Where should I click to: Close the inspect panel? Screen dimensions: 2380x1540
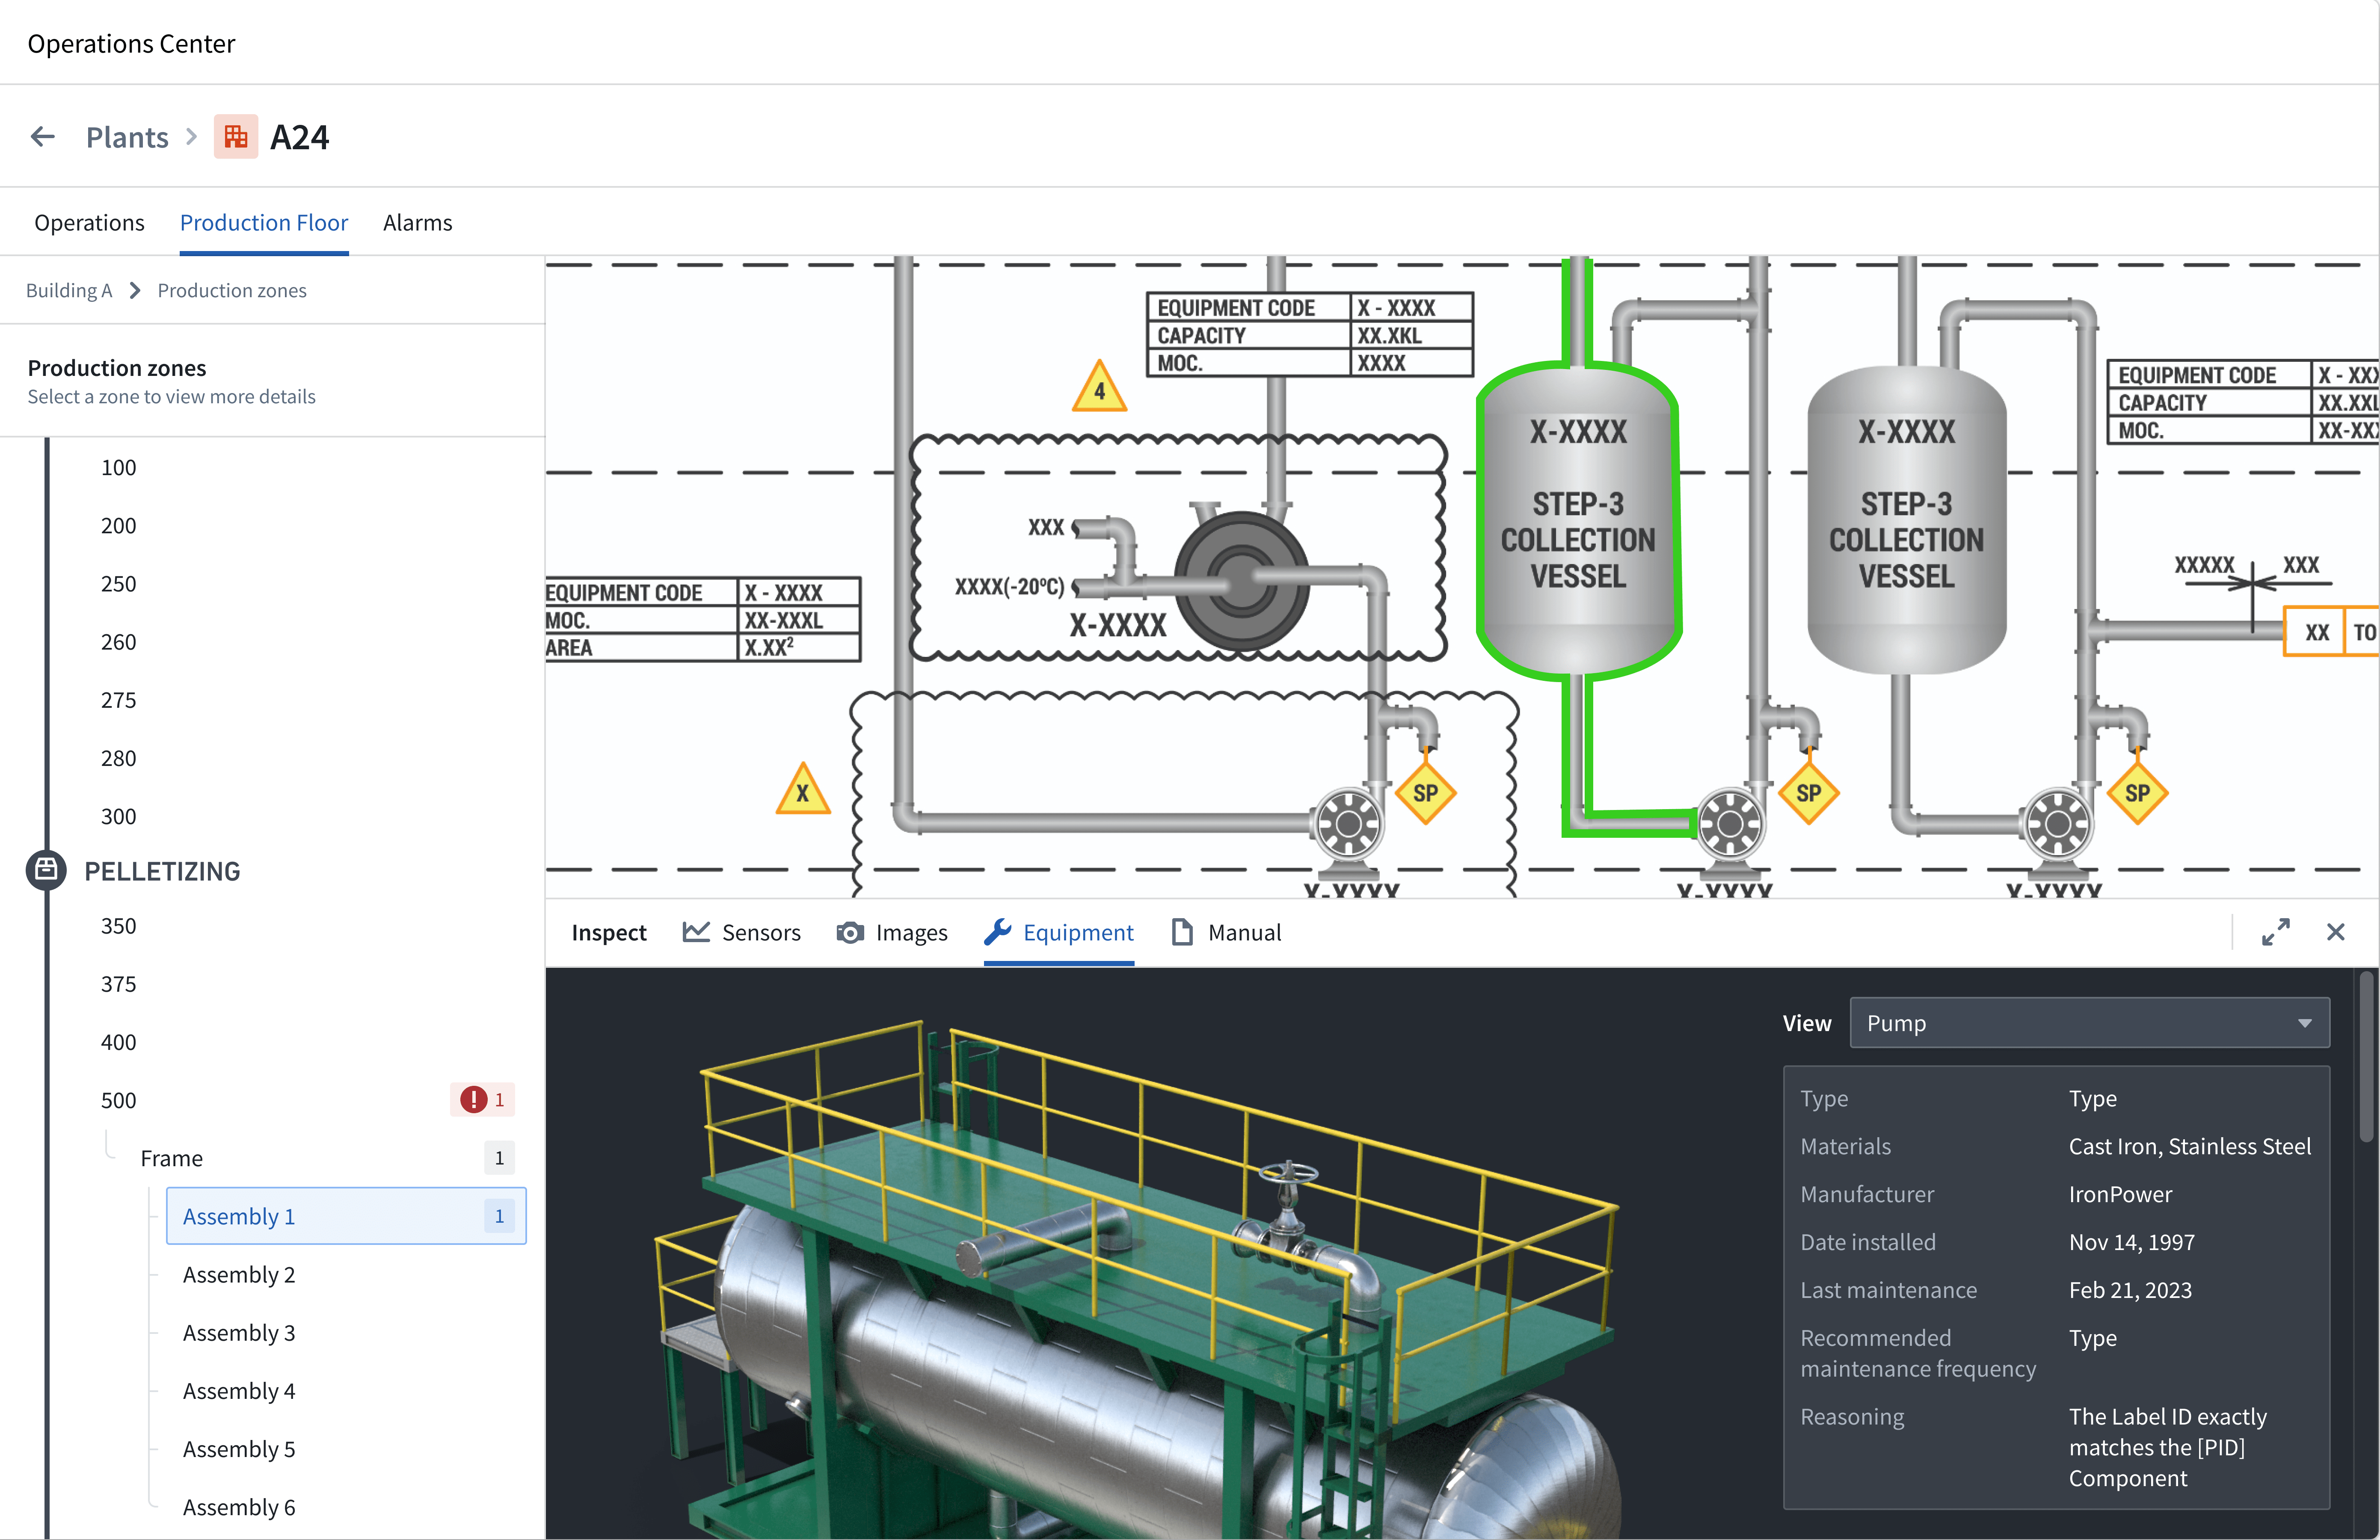(2336, 932)
